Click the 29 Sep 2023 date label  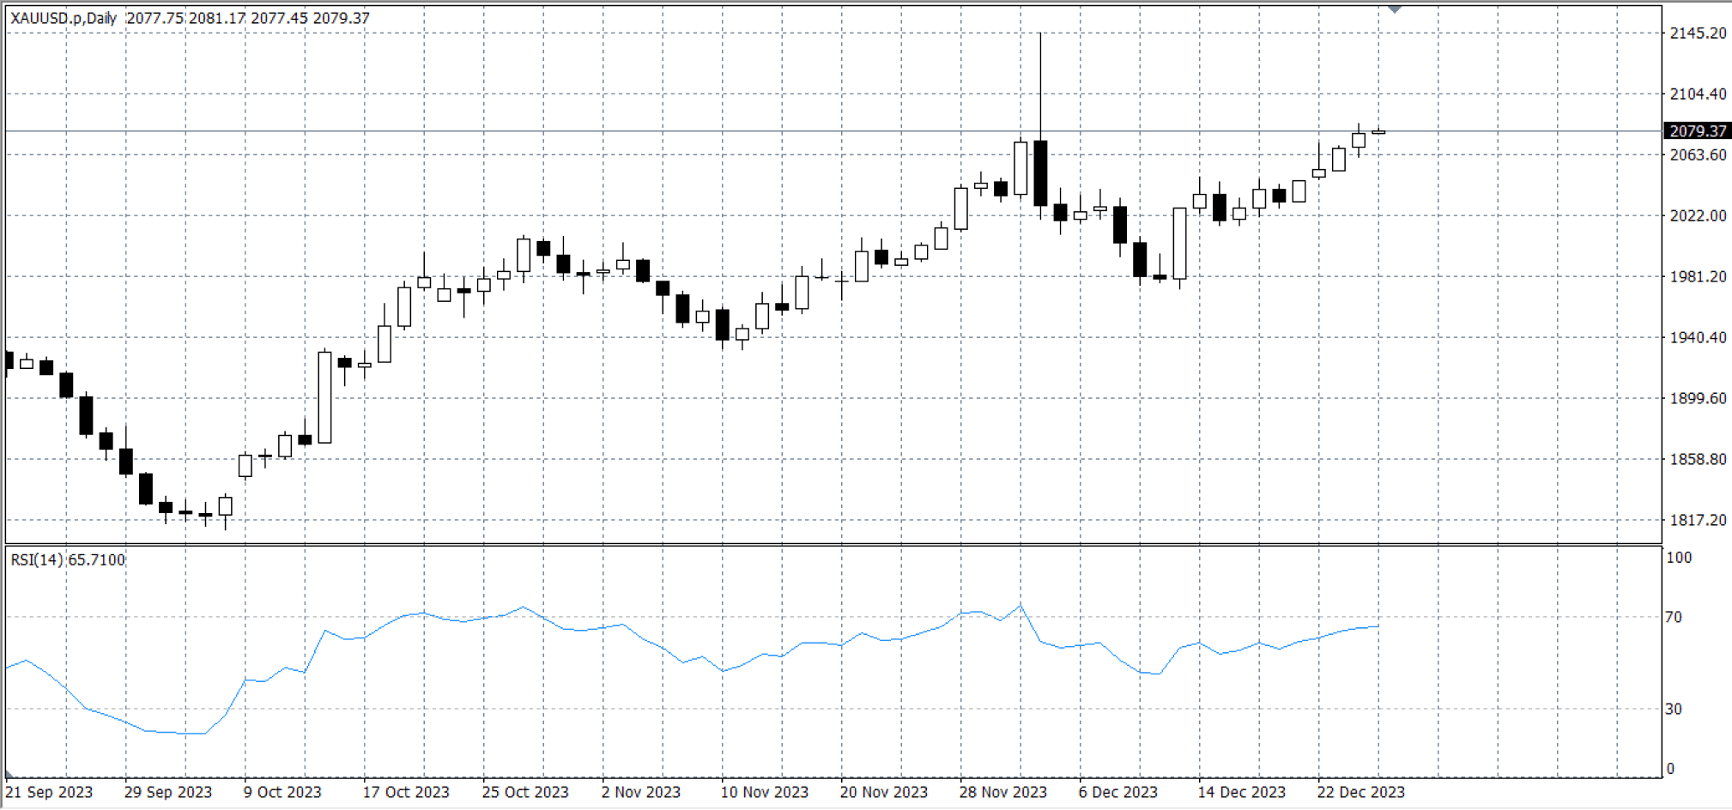click(x=168, y=792)
